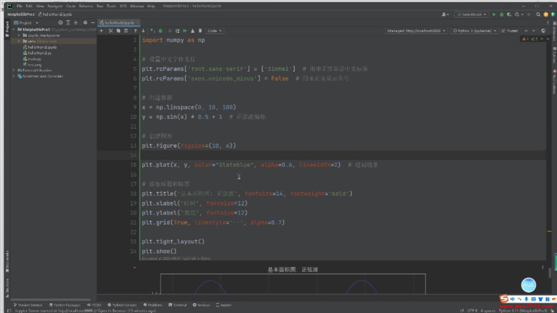Run all notebook cells

(x=185, y=31)
